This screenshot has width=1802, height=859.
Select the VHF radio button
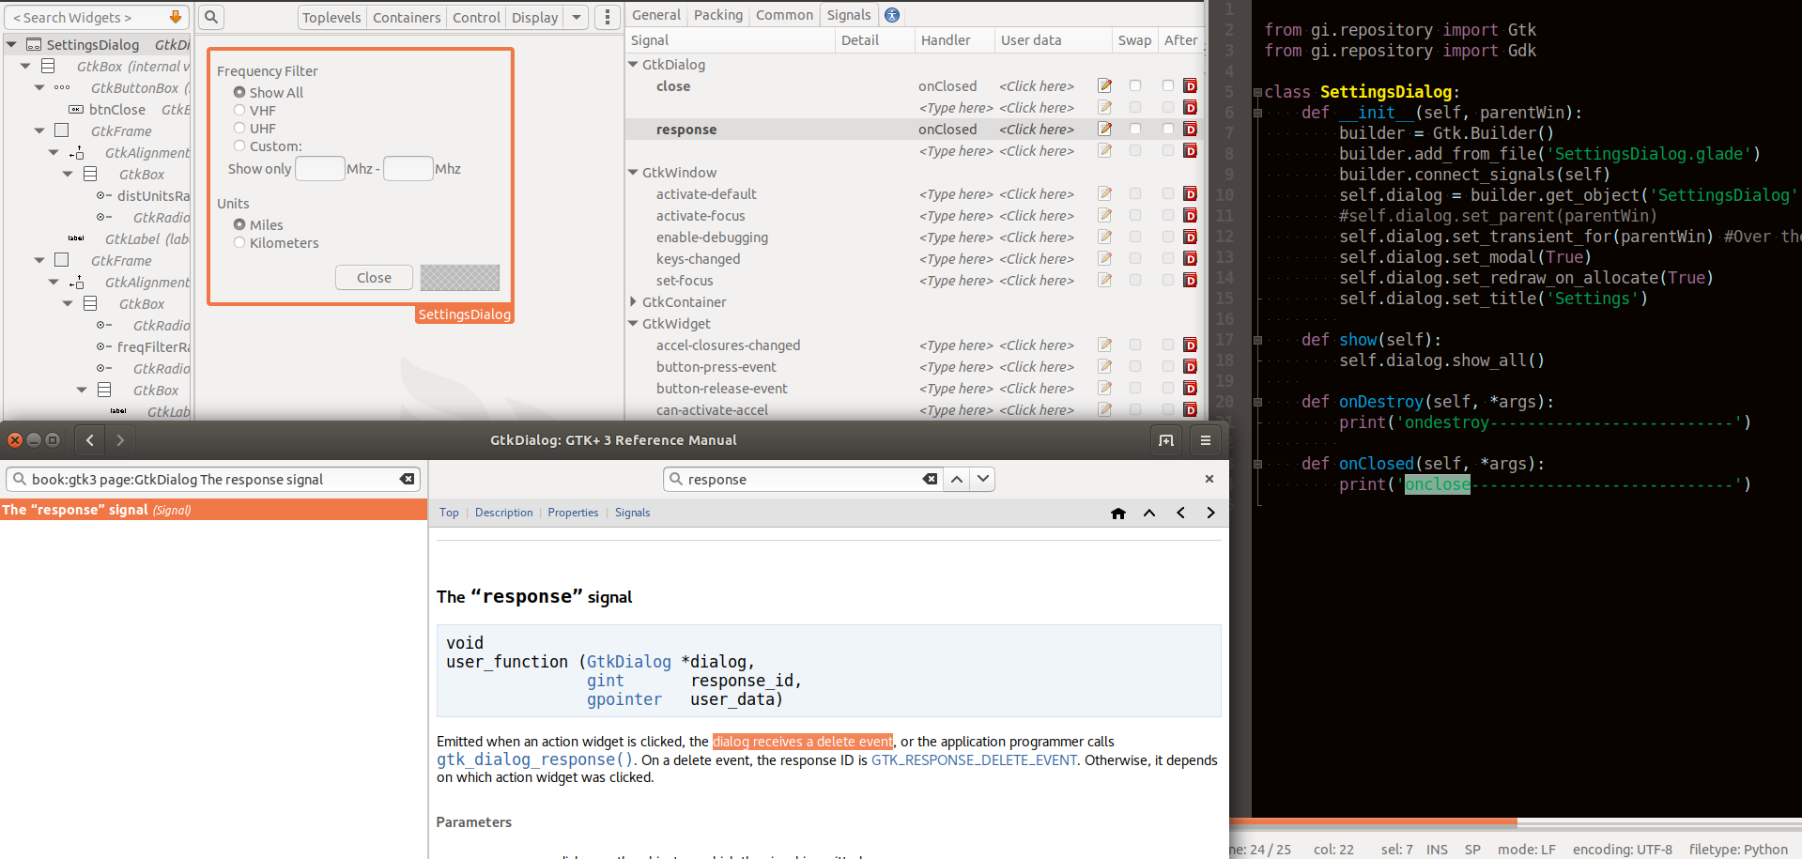pyautogui.click(x=239, y=111)
